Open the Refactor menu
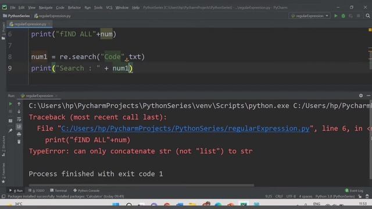The height and width of the screenshot is (209, 372). [x=74, y=8]
